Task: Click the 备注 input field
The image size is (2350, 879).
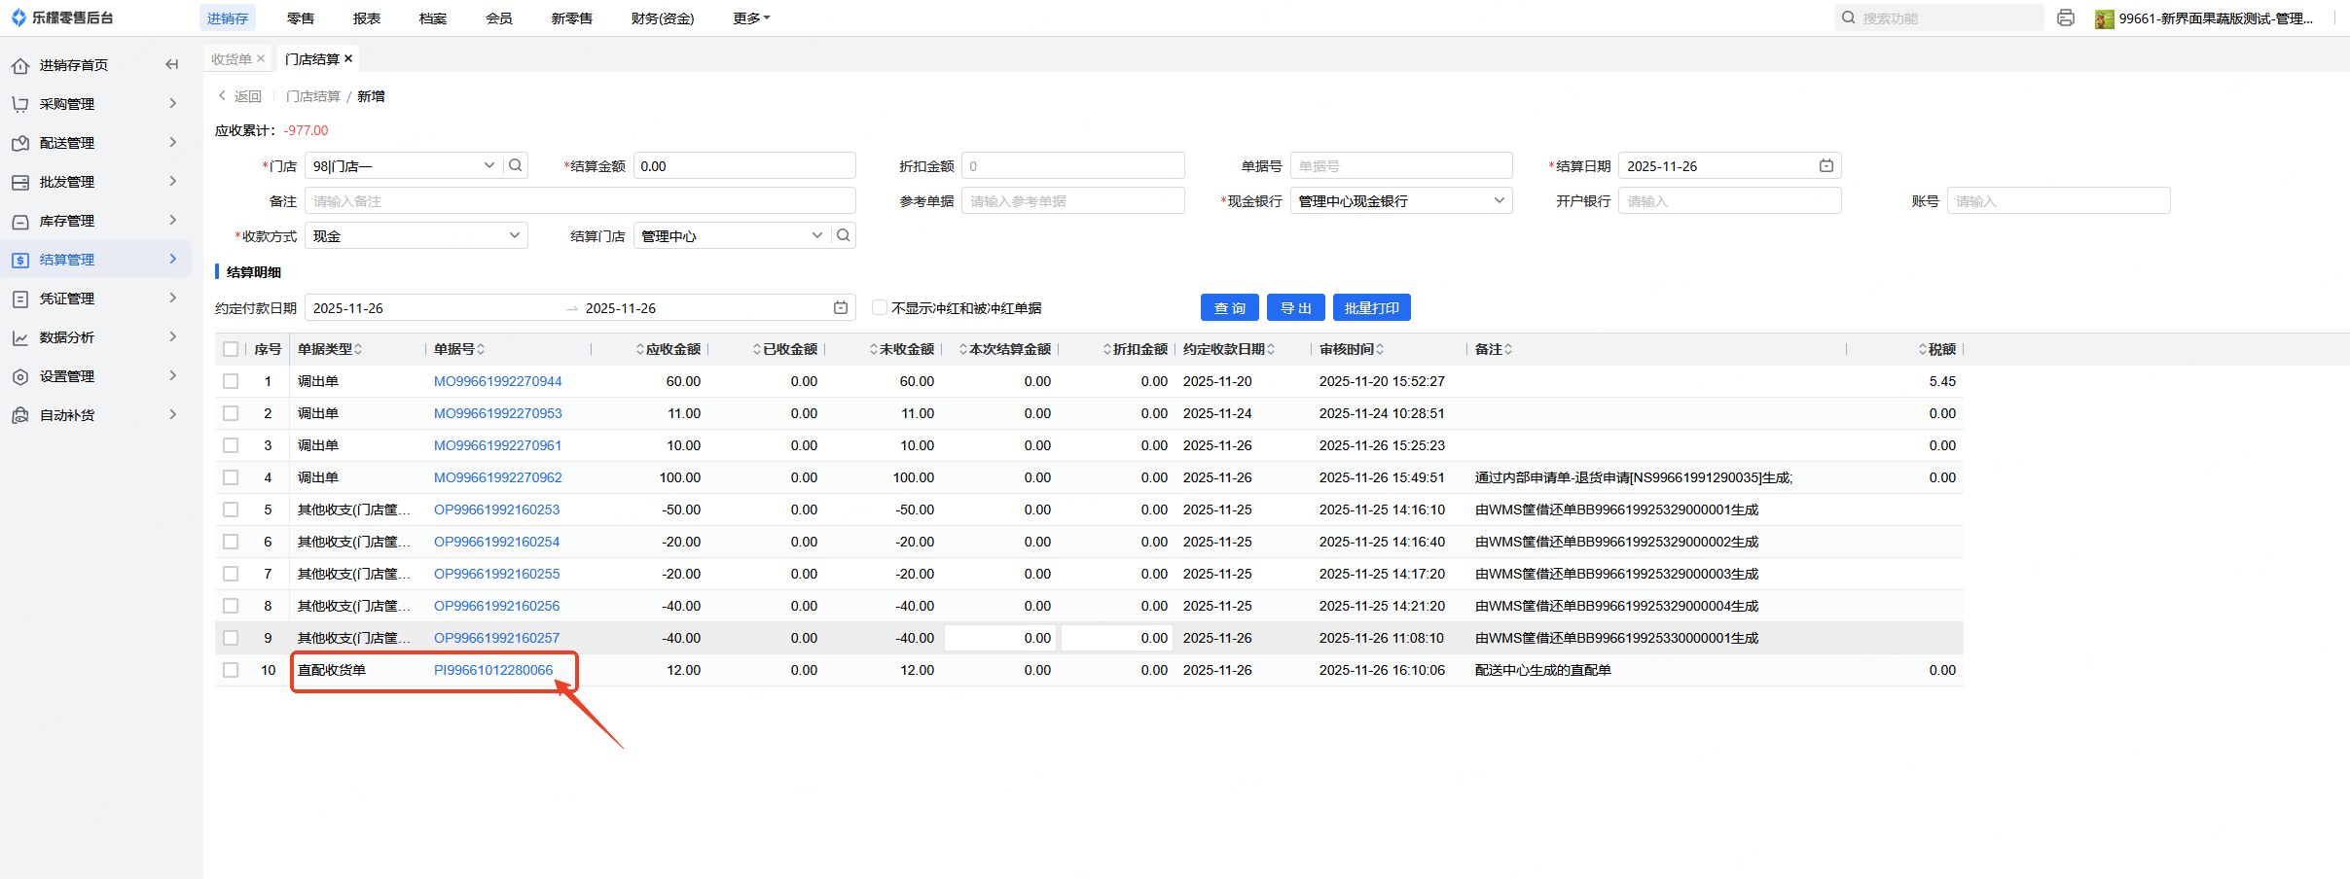Action: tap(580, 201)
